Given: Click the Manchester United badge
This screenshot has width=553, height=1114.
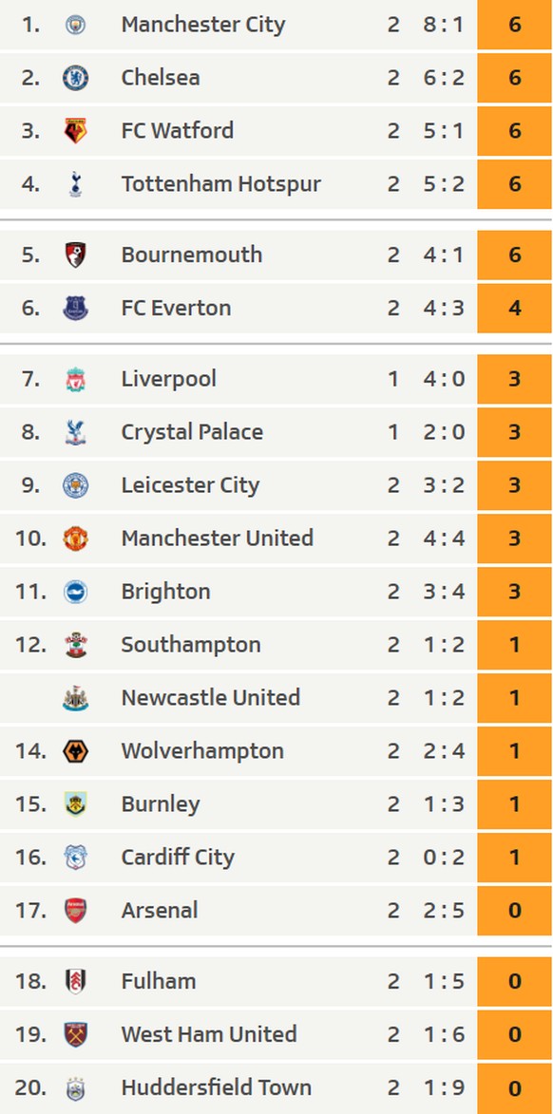Looking at the screenshot, I should (x=75, y=538).
